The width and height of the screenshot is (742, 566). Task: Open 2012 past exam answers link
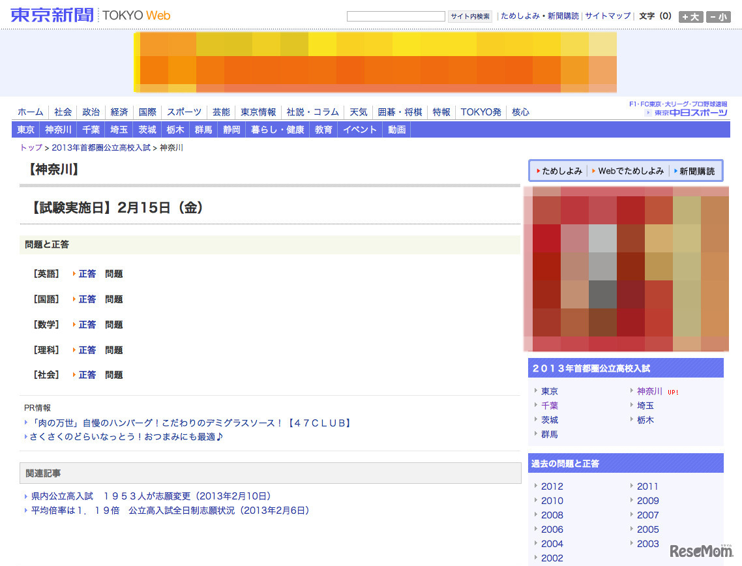point(552,486)
